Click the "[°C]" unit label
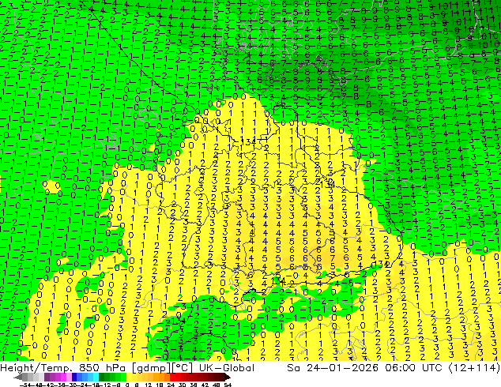 (182, 368)
